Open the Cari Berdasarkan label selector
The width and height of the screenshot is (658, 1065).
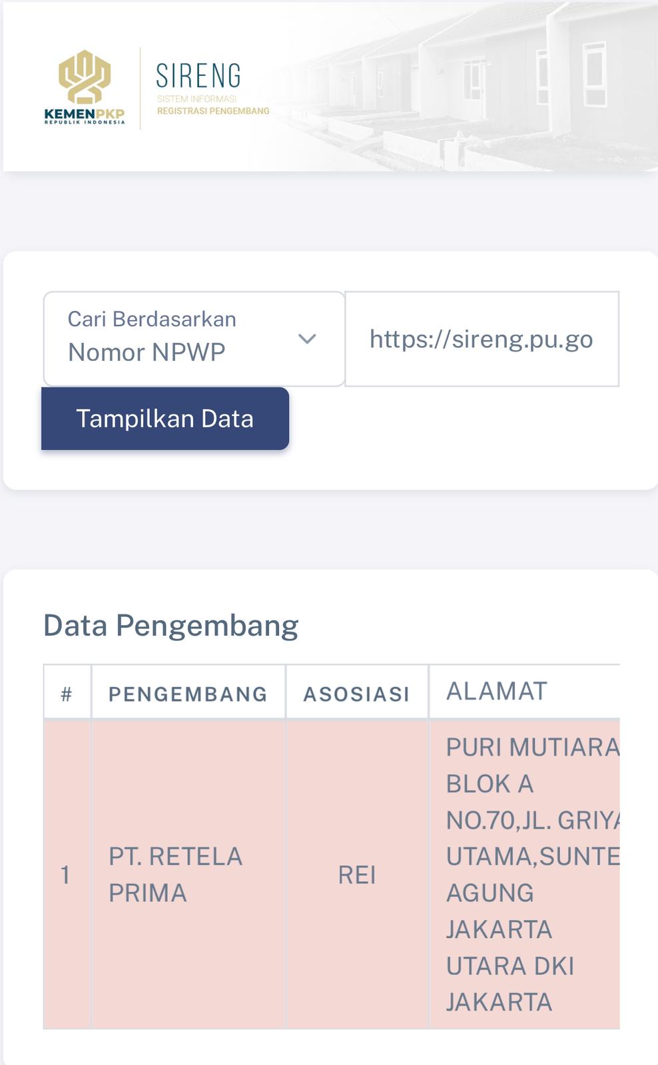point(152,319)
